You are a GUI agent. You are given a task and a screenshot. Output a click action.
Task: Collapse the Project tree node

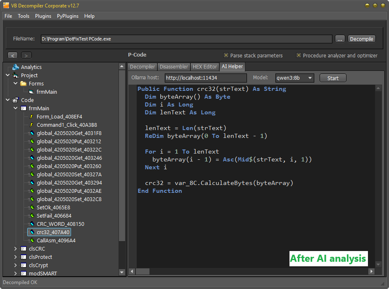tap(8, 75)
